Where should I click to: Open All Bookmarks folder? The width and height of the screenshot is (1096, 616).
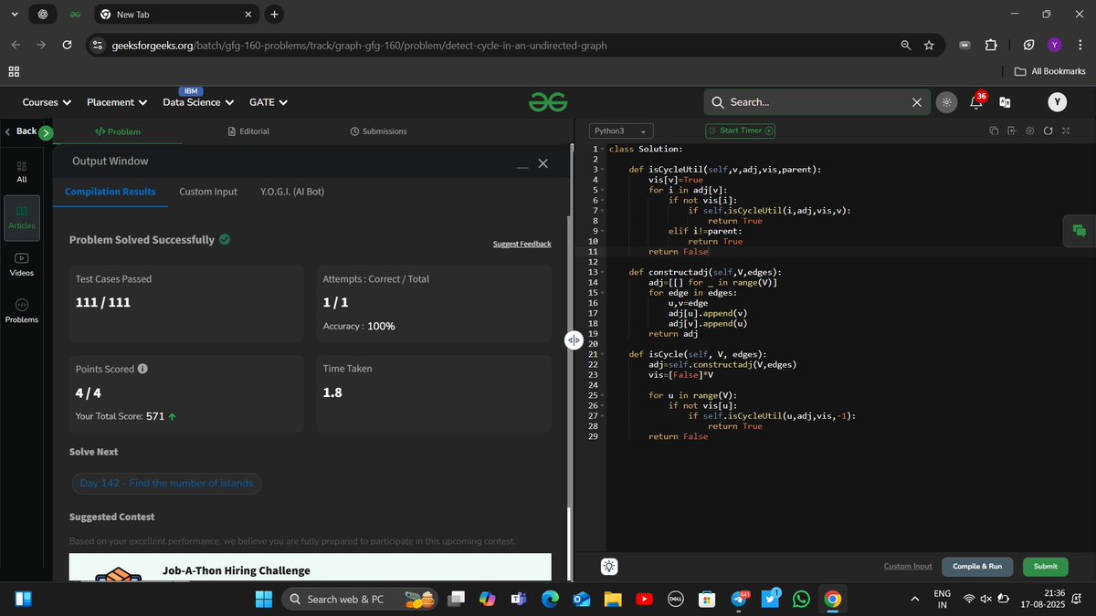point(1050,71)
